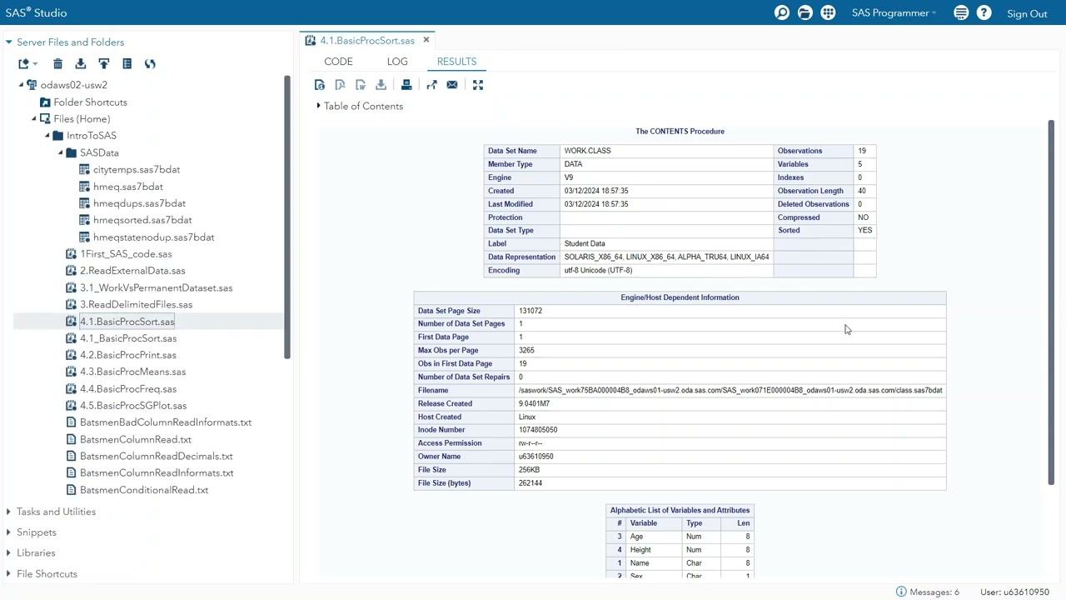The image size is (1066, 600).
Task: Select BatsmenBadColumnReadInformats.txt file
Action: (166, 422)
